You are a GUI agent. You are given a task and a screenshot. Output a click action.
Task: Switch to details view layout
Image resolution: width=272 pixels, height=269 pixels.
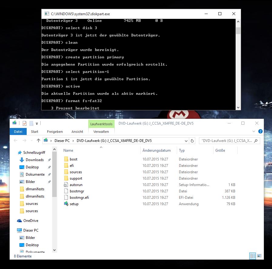252,256
